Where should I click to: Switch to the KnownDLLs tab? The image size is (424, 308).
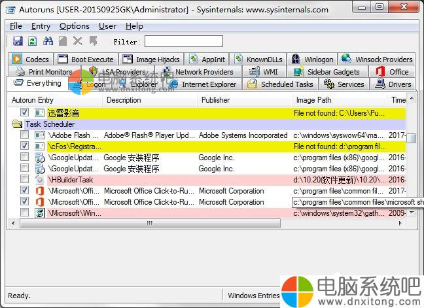coord(258,59)
